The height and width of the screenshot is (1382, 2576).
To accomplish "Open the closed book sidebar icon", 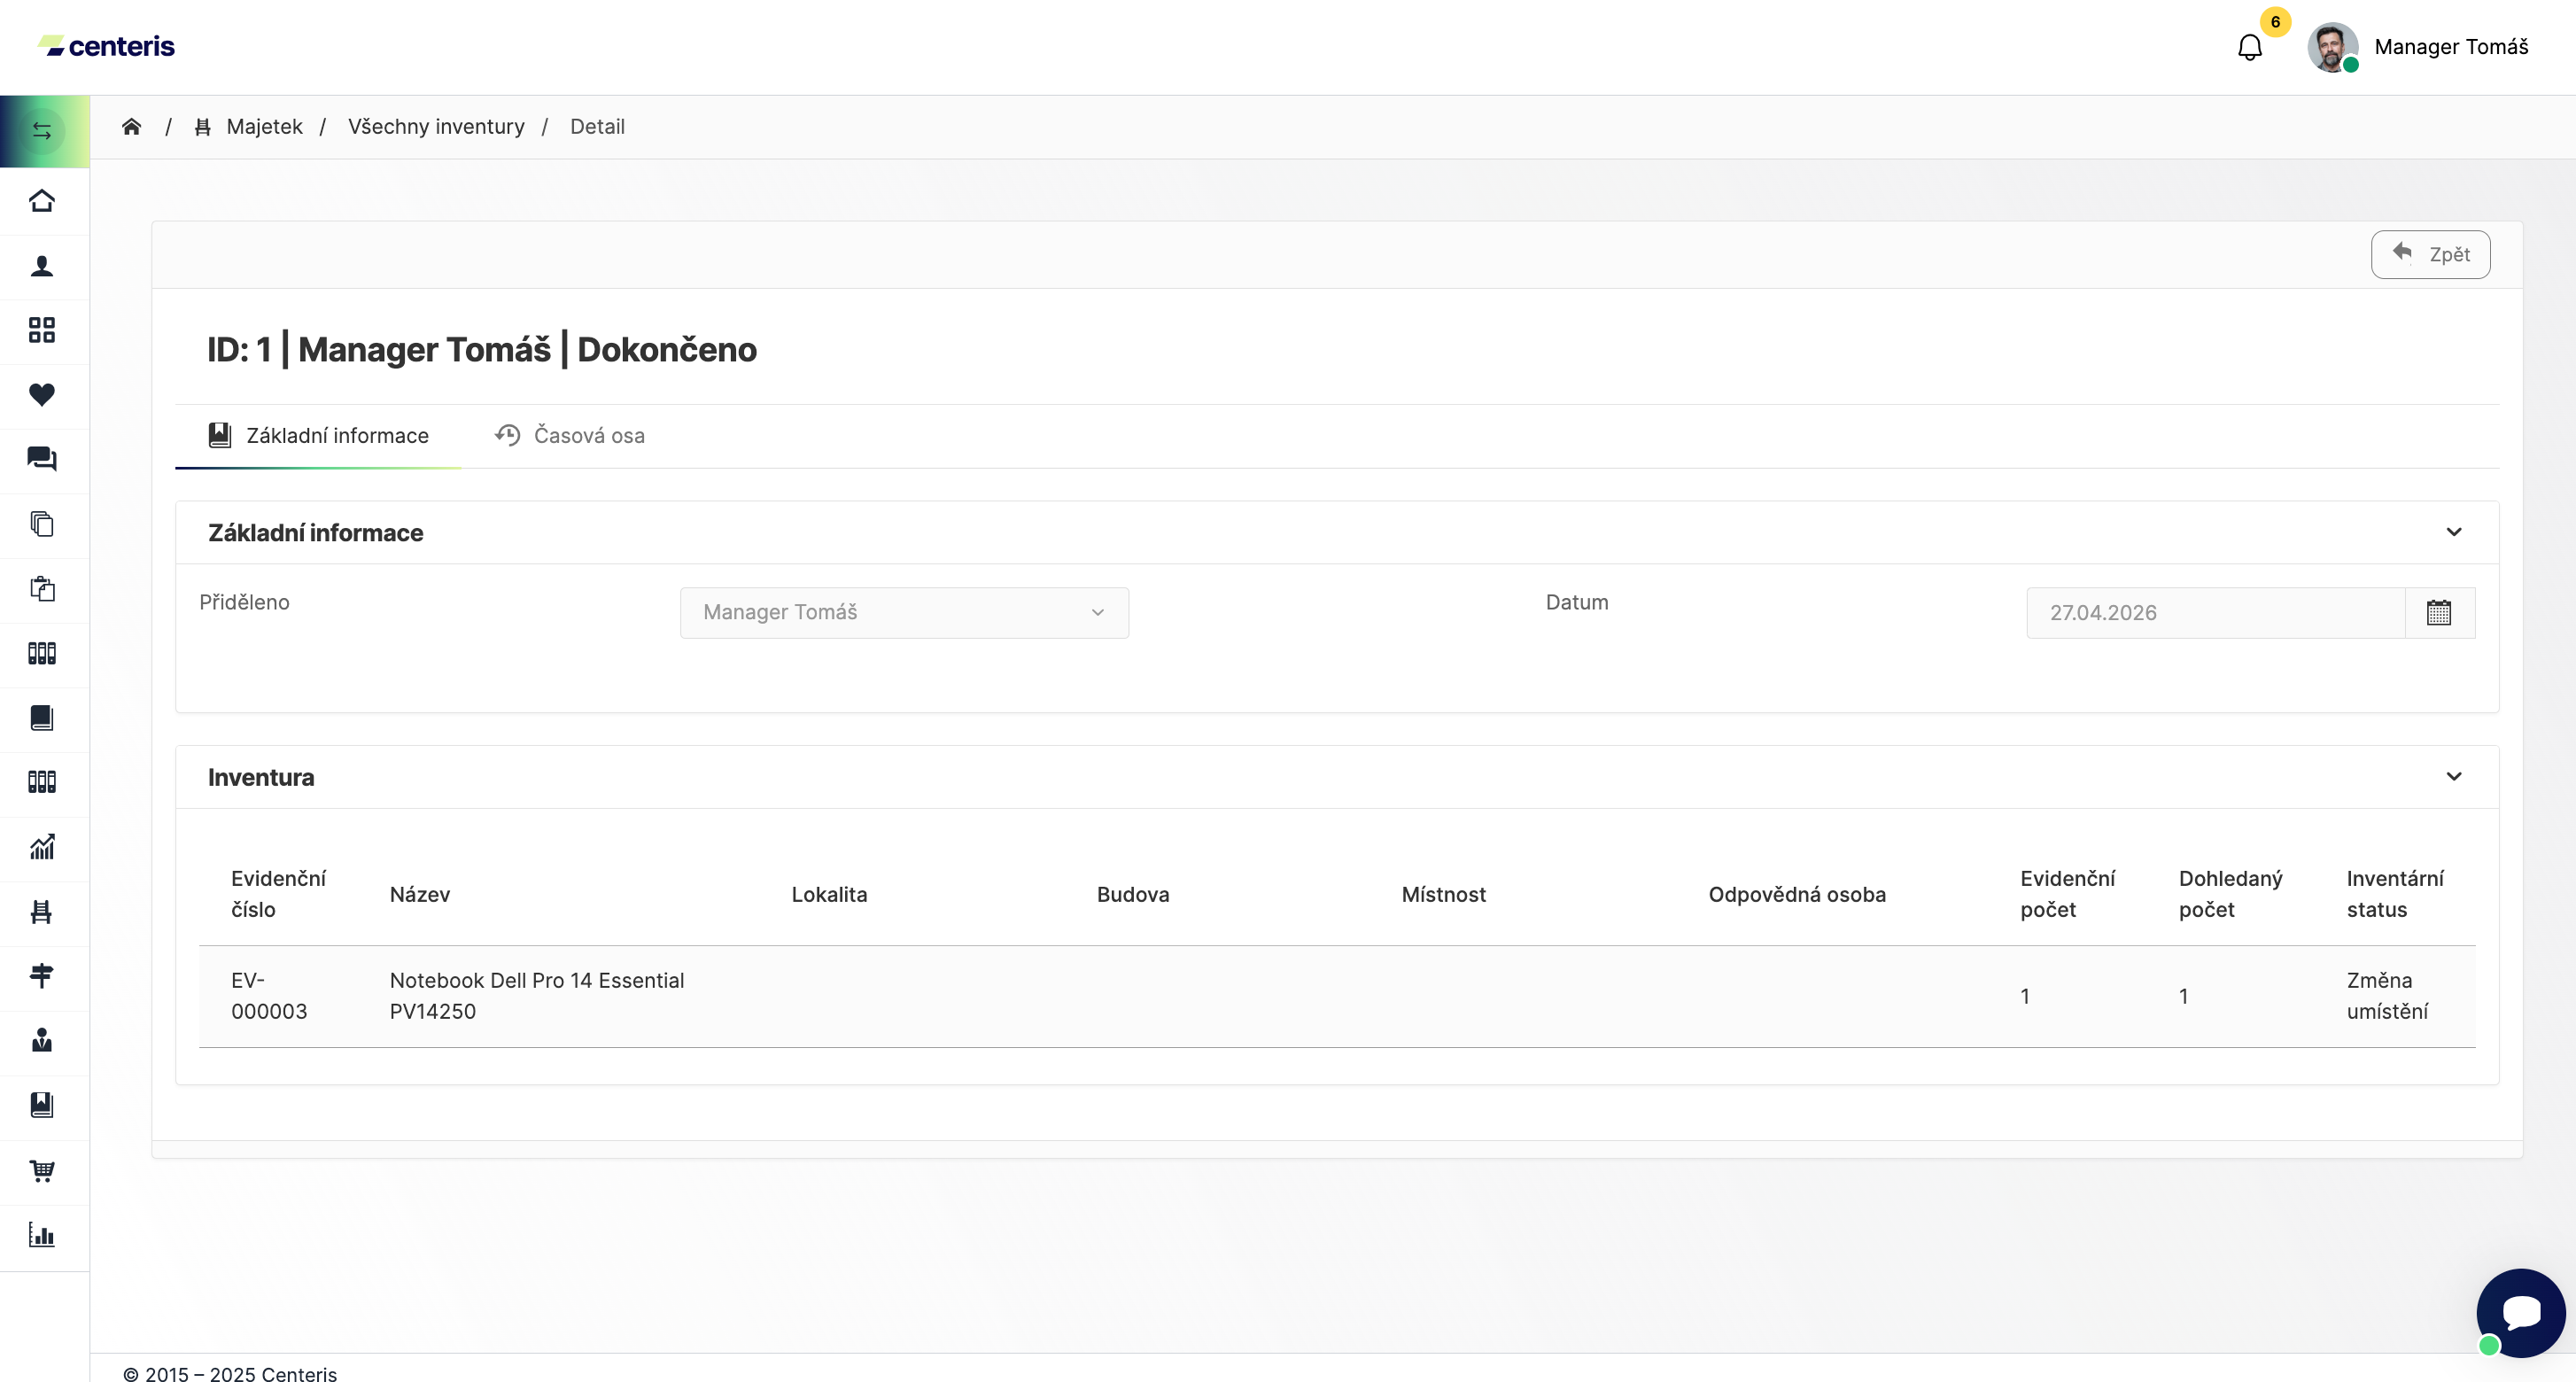I will tap(42, 718).
